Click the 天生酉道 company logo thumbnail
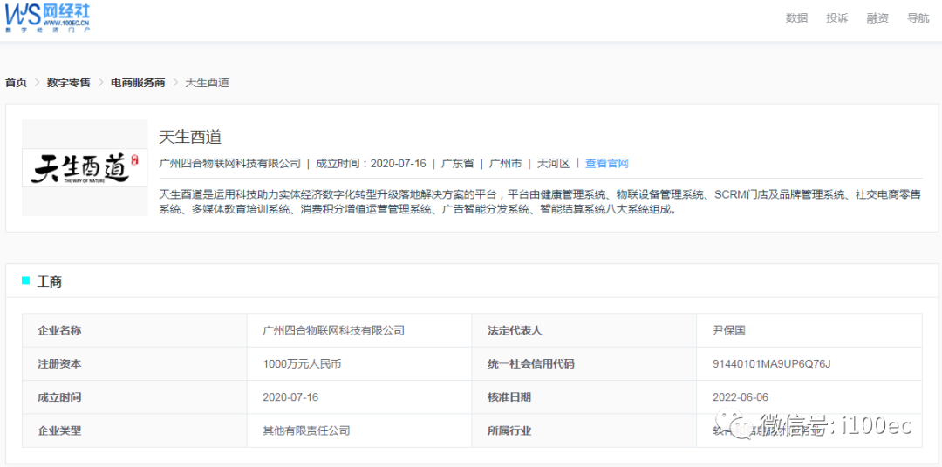Screen dimensions: 942x467 [85, 167]
